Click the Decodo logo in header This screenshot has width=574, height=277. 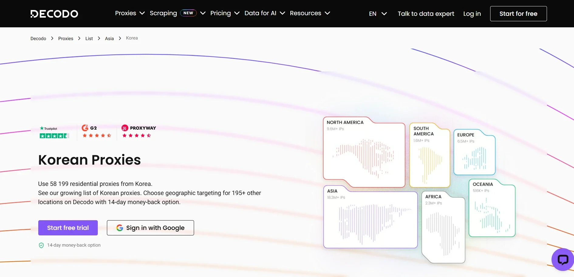(x=54, y=14)
